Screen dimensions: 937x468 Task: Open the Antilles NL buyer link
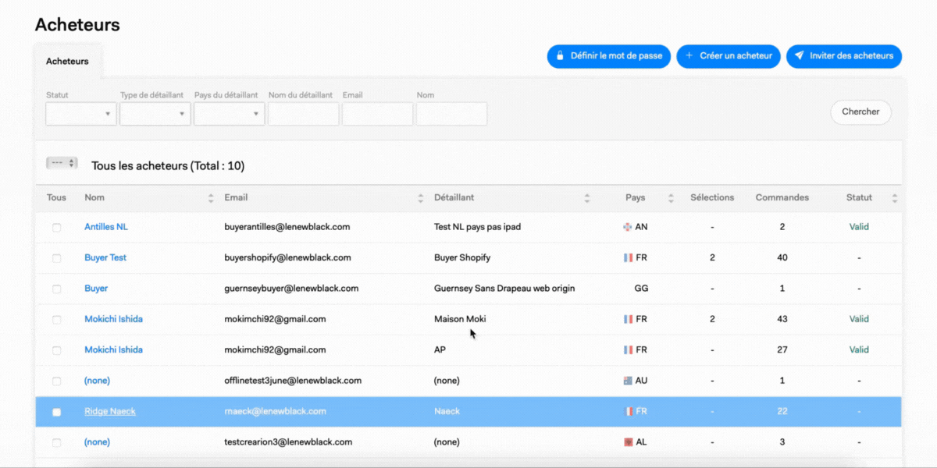pyautogui.click(x=106, y=227)
